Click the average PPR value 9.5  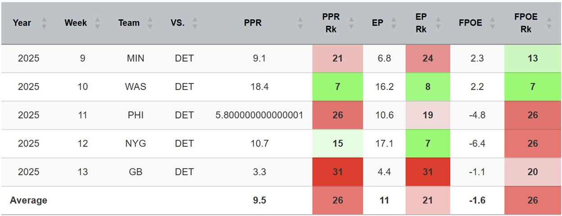pos(259,201)
